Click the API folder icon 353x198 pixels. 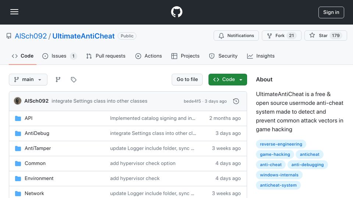pyautogui.click(x=18, y=118)
